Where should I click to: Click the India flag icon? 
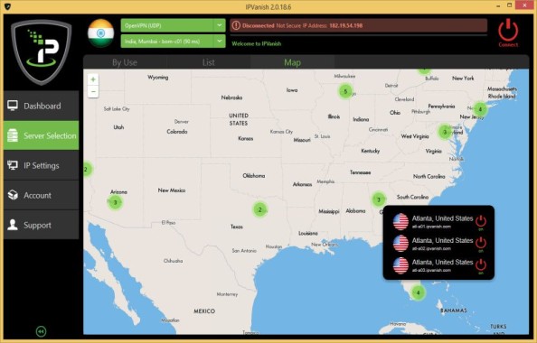(x=100, y=33)
